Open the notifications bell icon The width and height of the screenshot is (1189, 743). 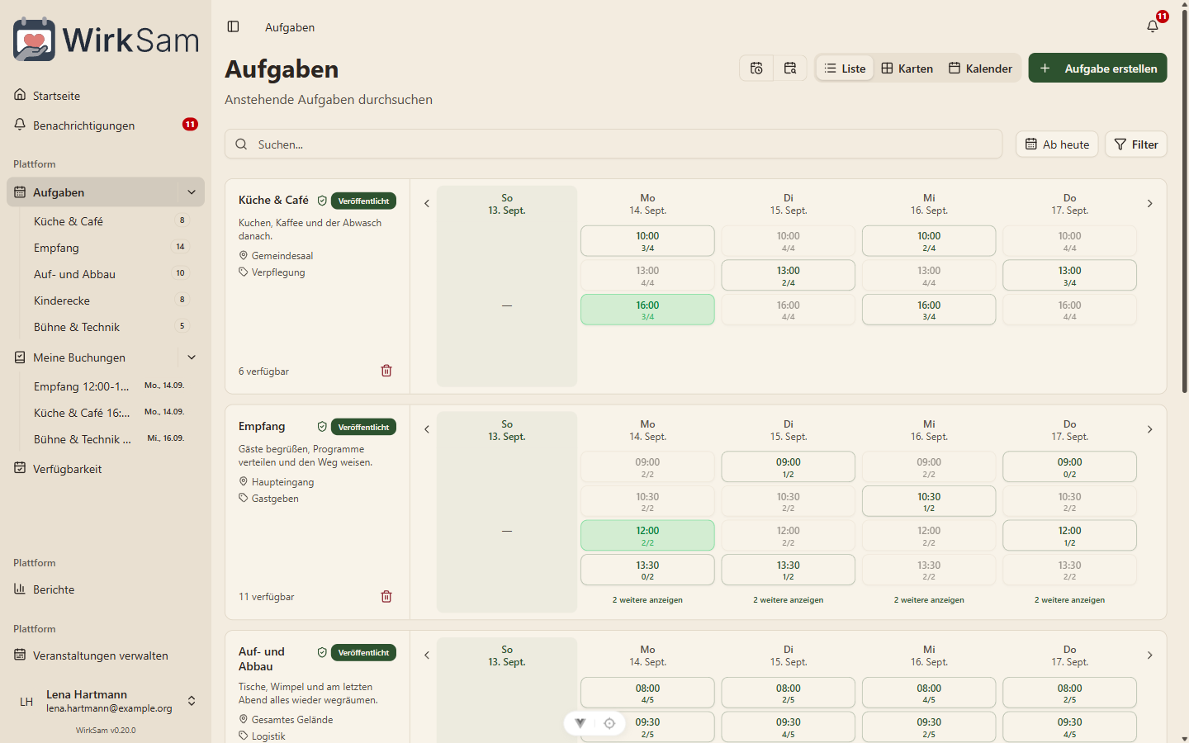point(1153,26)
